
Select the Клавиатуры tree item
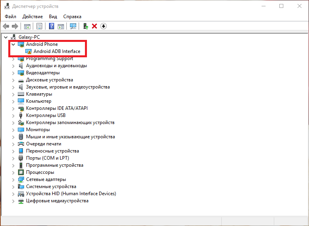pyautogui.click(x=39, y=94)
